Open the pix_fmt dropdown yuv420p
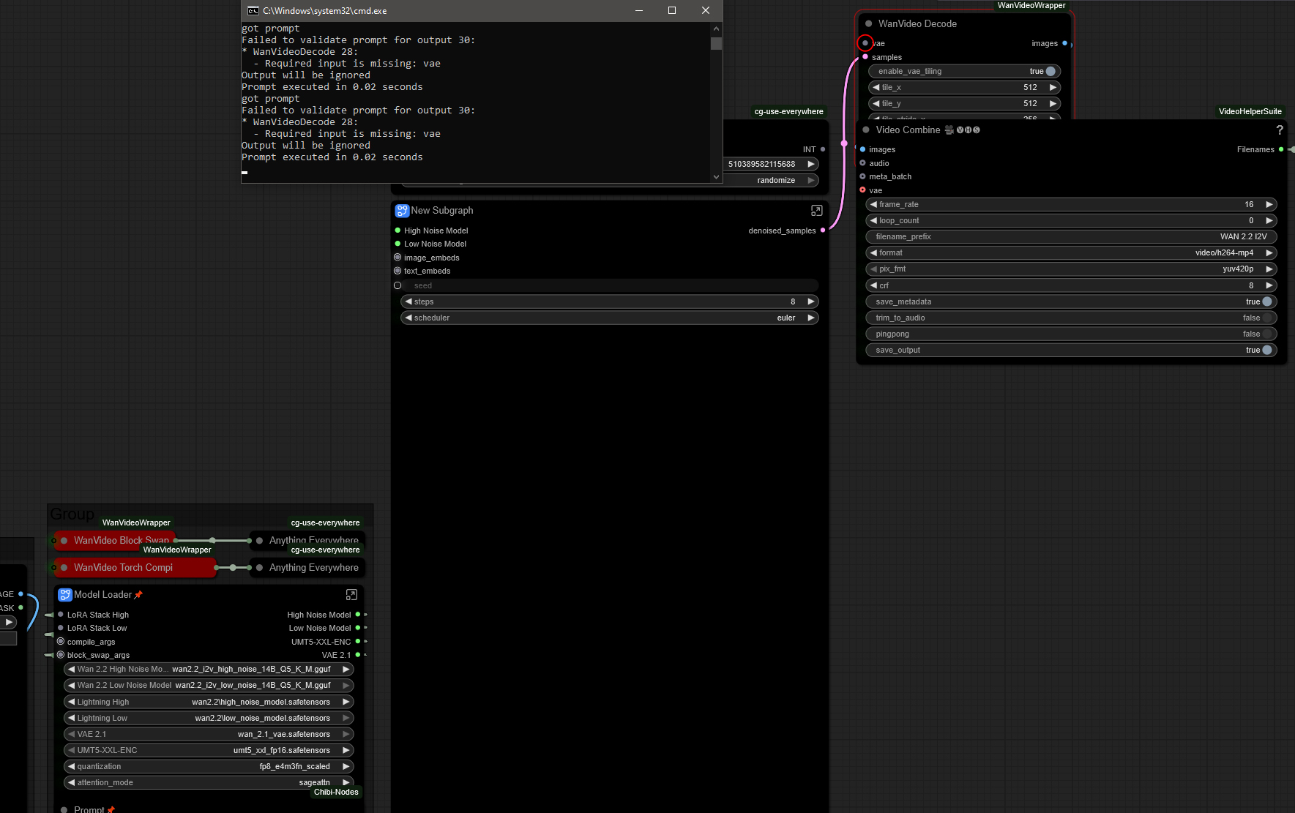Viewport: 1295px width, 813px height. [x=1072, y=269]
